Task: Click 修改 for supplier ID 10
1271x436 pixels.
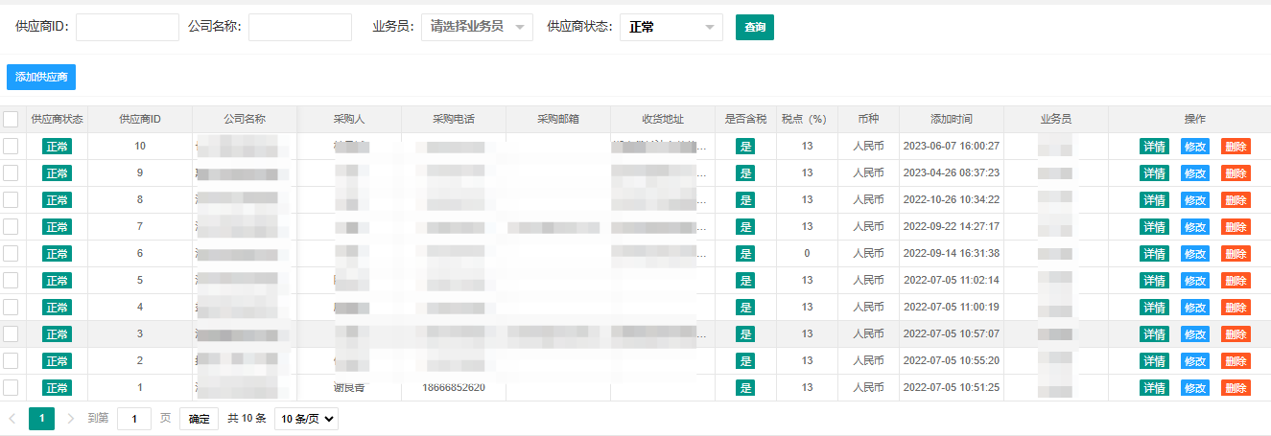Action: (1195, 147)
